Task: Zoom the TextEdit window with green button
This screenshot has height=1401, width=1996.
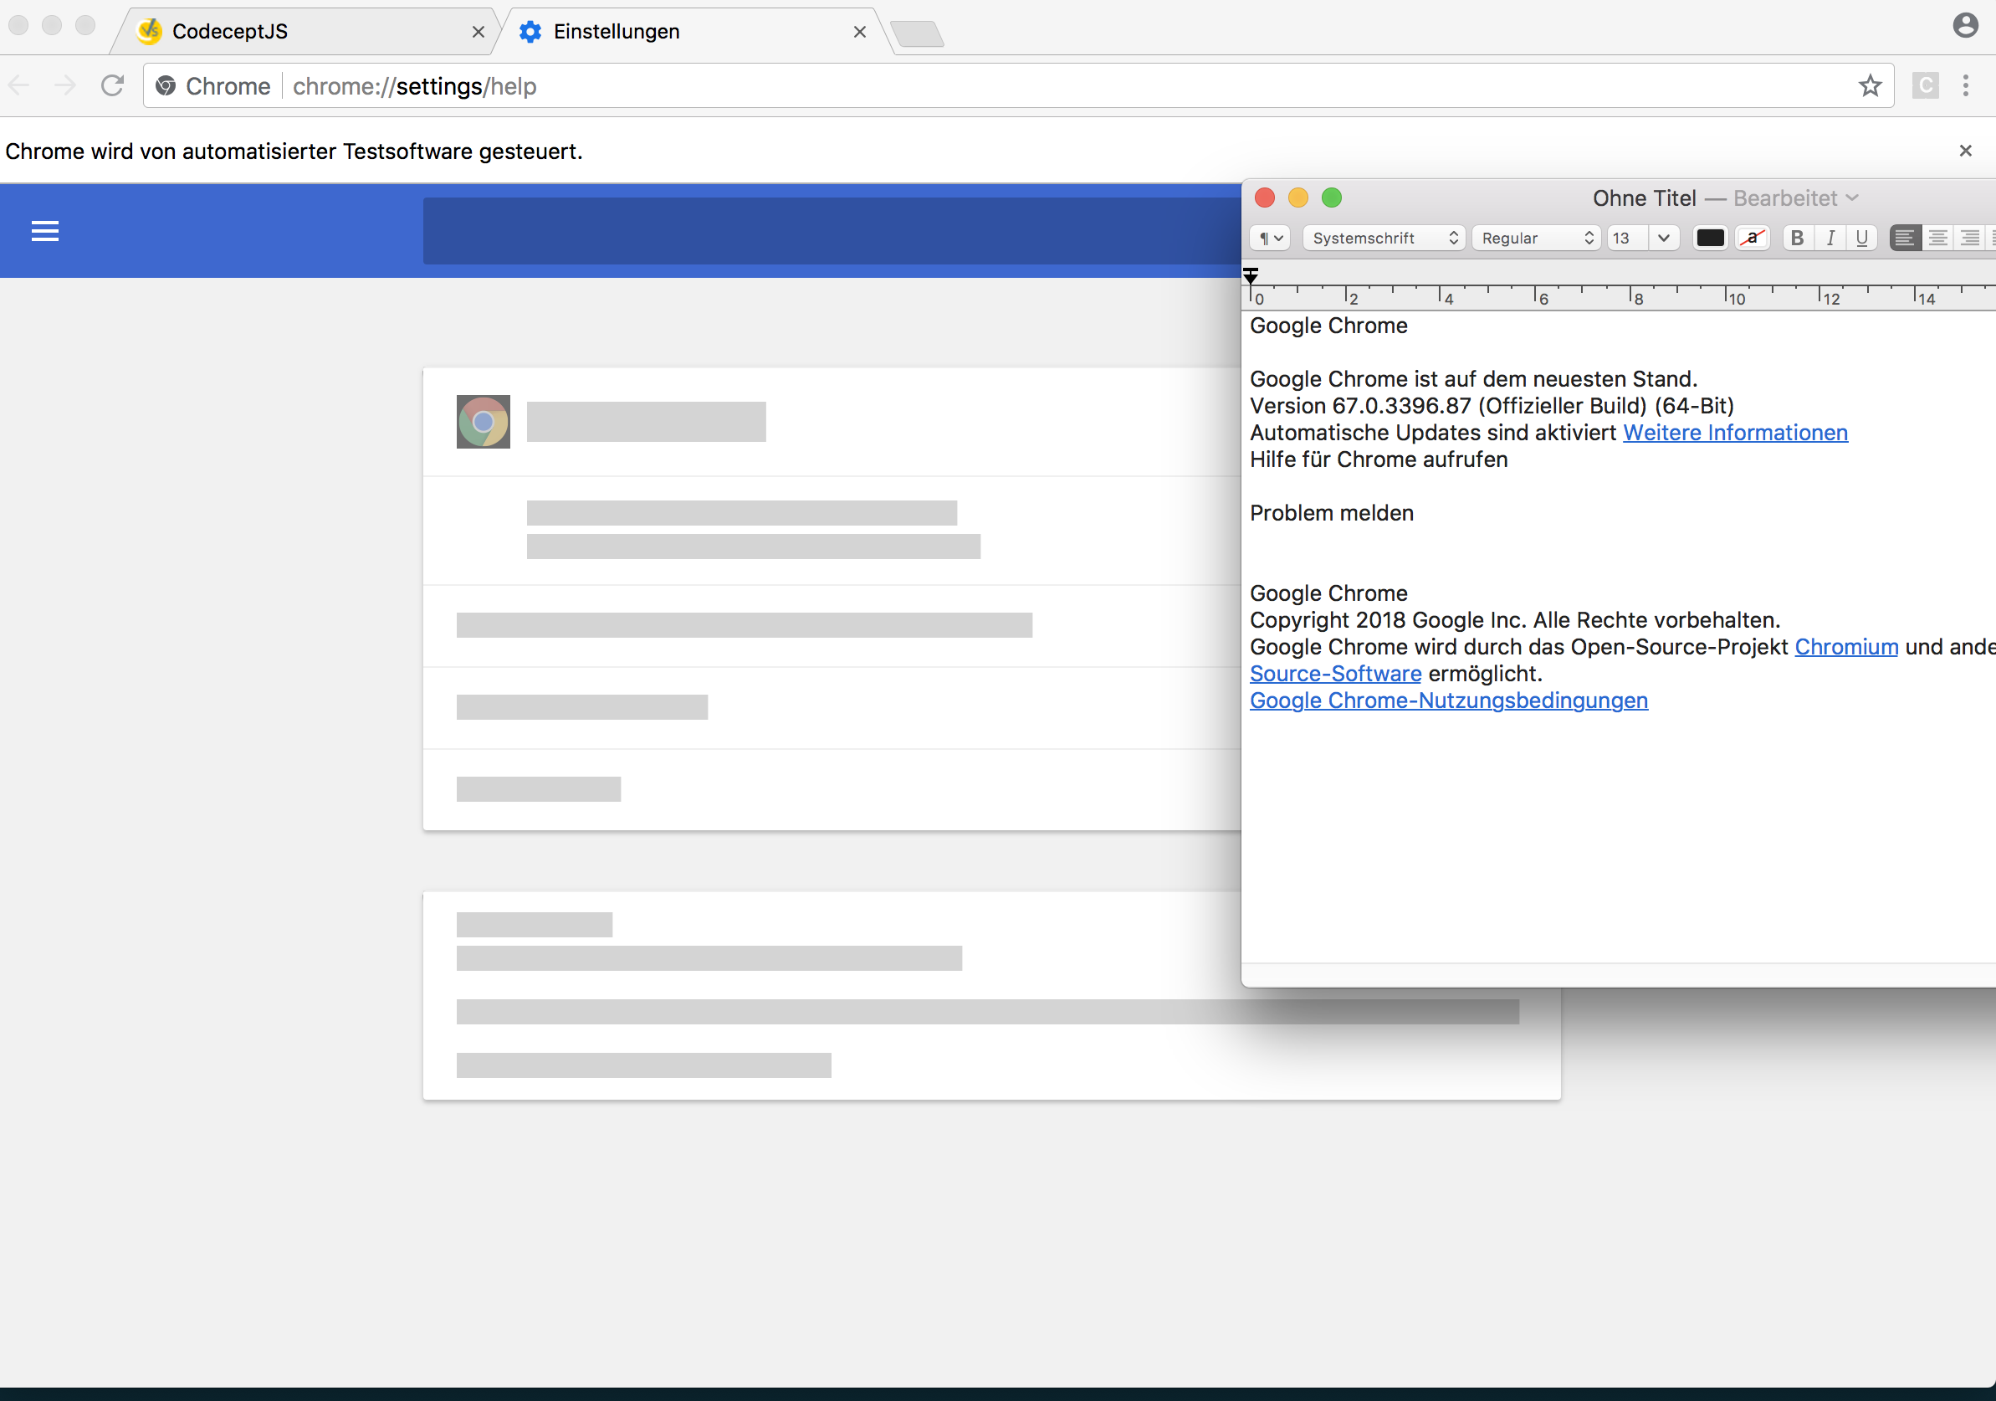Action: point(1332,198)
